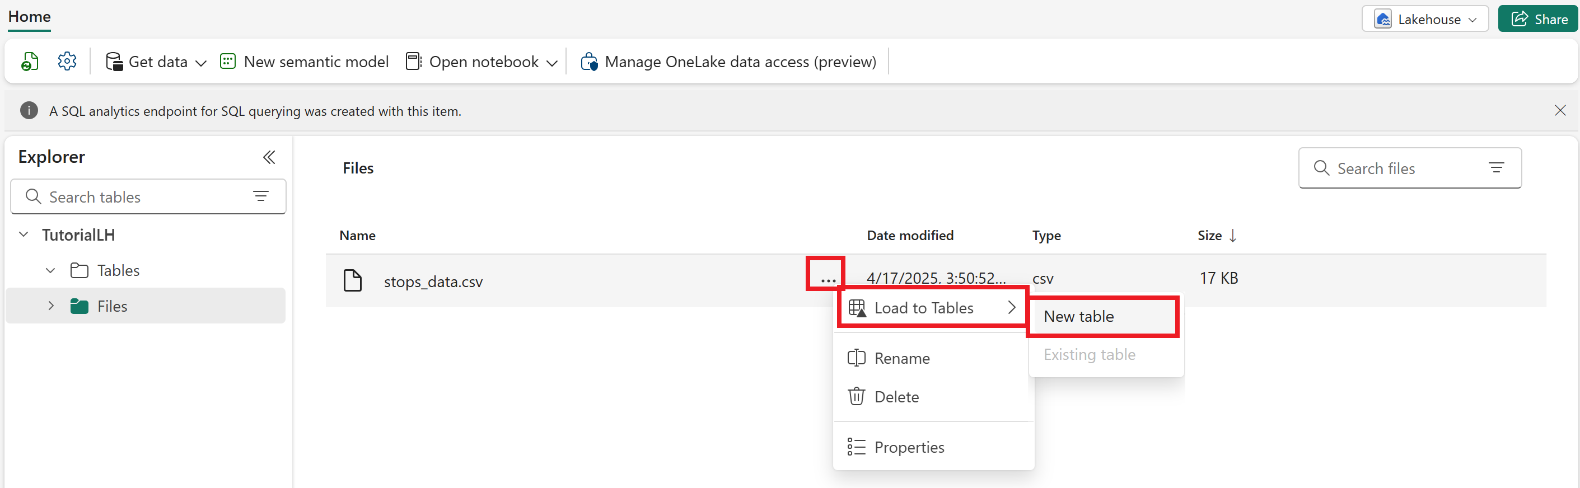Open filter options in Search files
The image size is (1580, 488).
click(x=1496, y=167)
